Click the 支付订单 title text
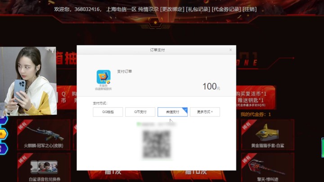The width and height of the screenshot is (324, 182). pos(124,71)
